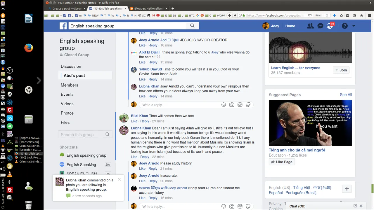374x210 pixels.
Task: Open chat settings gear icon
Action: click(361, 206)
